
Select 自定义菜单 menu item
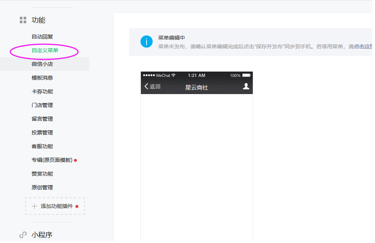(45, 50)
